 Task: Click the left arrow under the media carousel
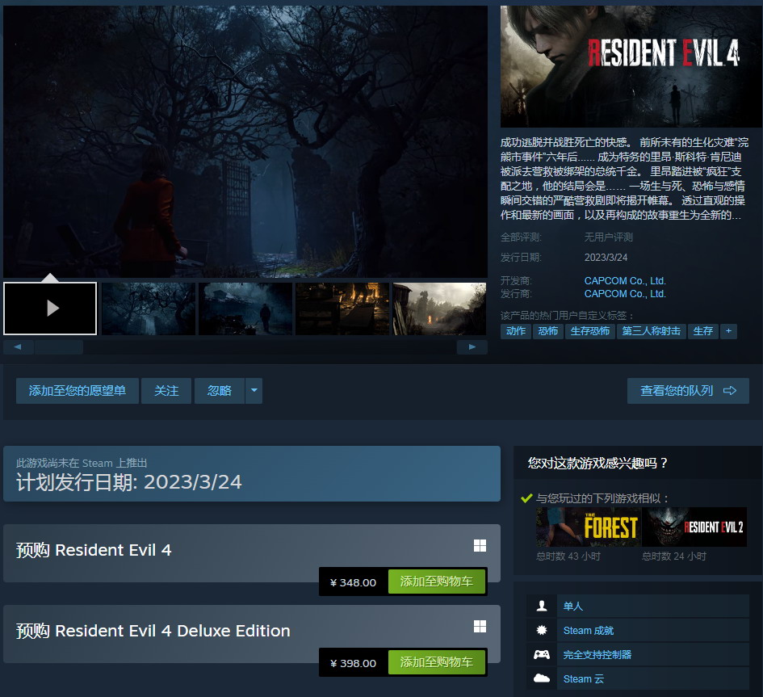point(18,346)
